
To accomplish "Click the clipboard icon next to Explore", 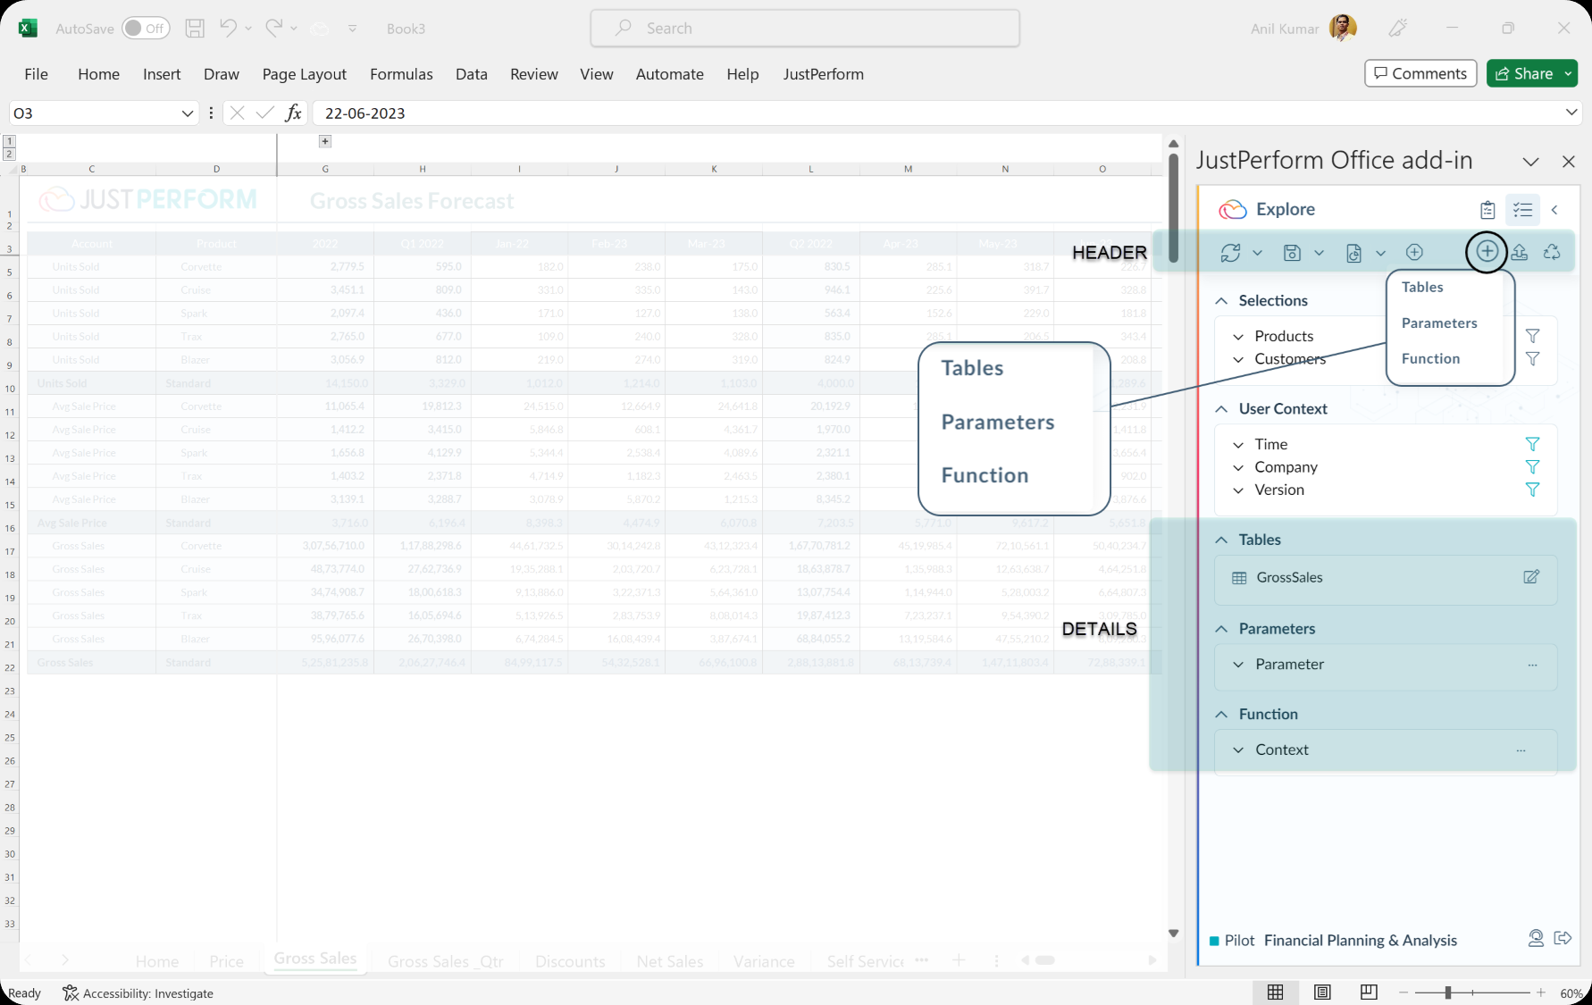I will [x=1487, y=209].
